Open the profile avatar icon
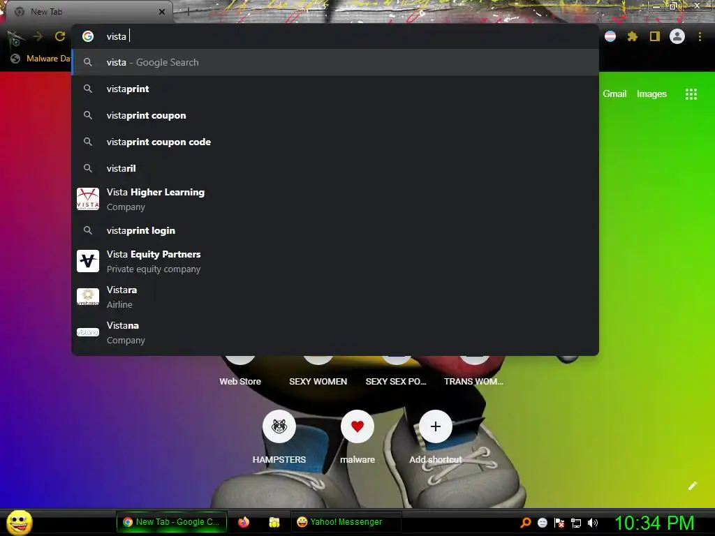The image size is (715, 536). pyautogui.click(x=677, y=36)
